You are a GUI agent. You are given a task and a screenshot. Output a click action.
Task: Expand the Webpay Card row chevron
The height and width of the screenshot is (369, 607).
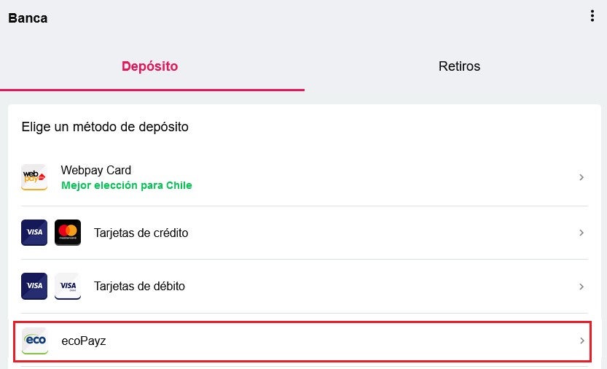(x=581, y=177)
